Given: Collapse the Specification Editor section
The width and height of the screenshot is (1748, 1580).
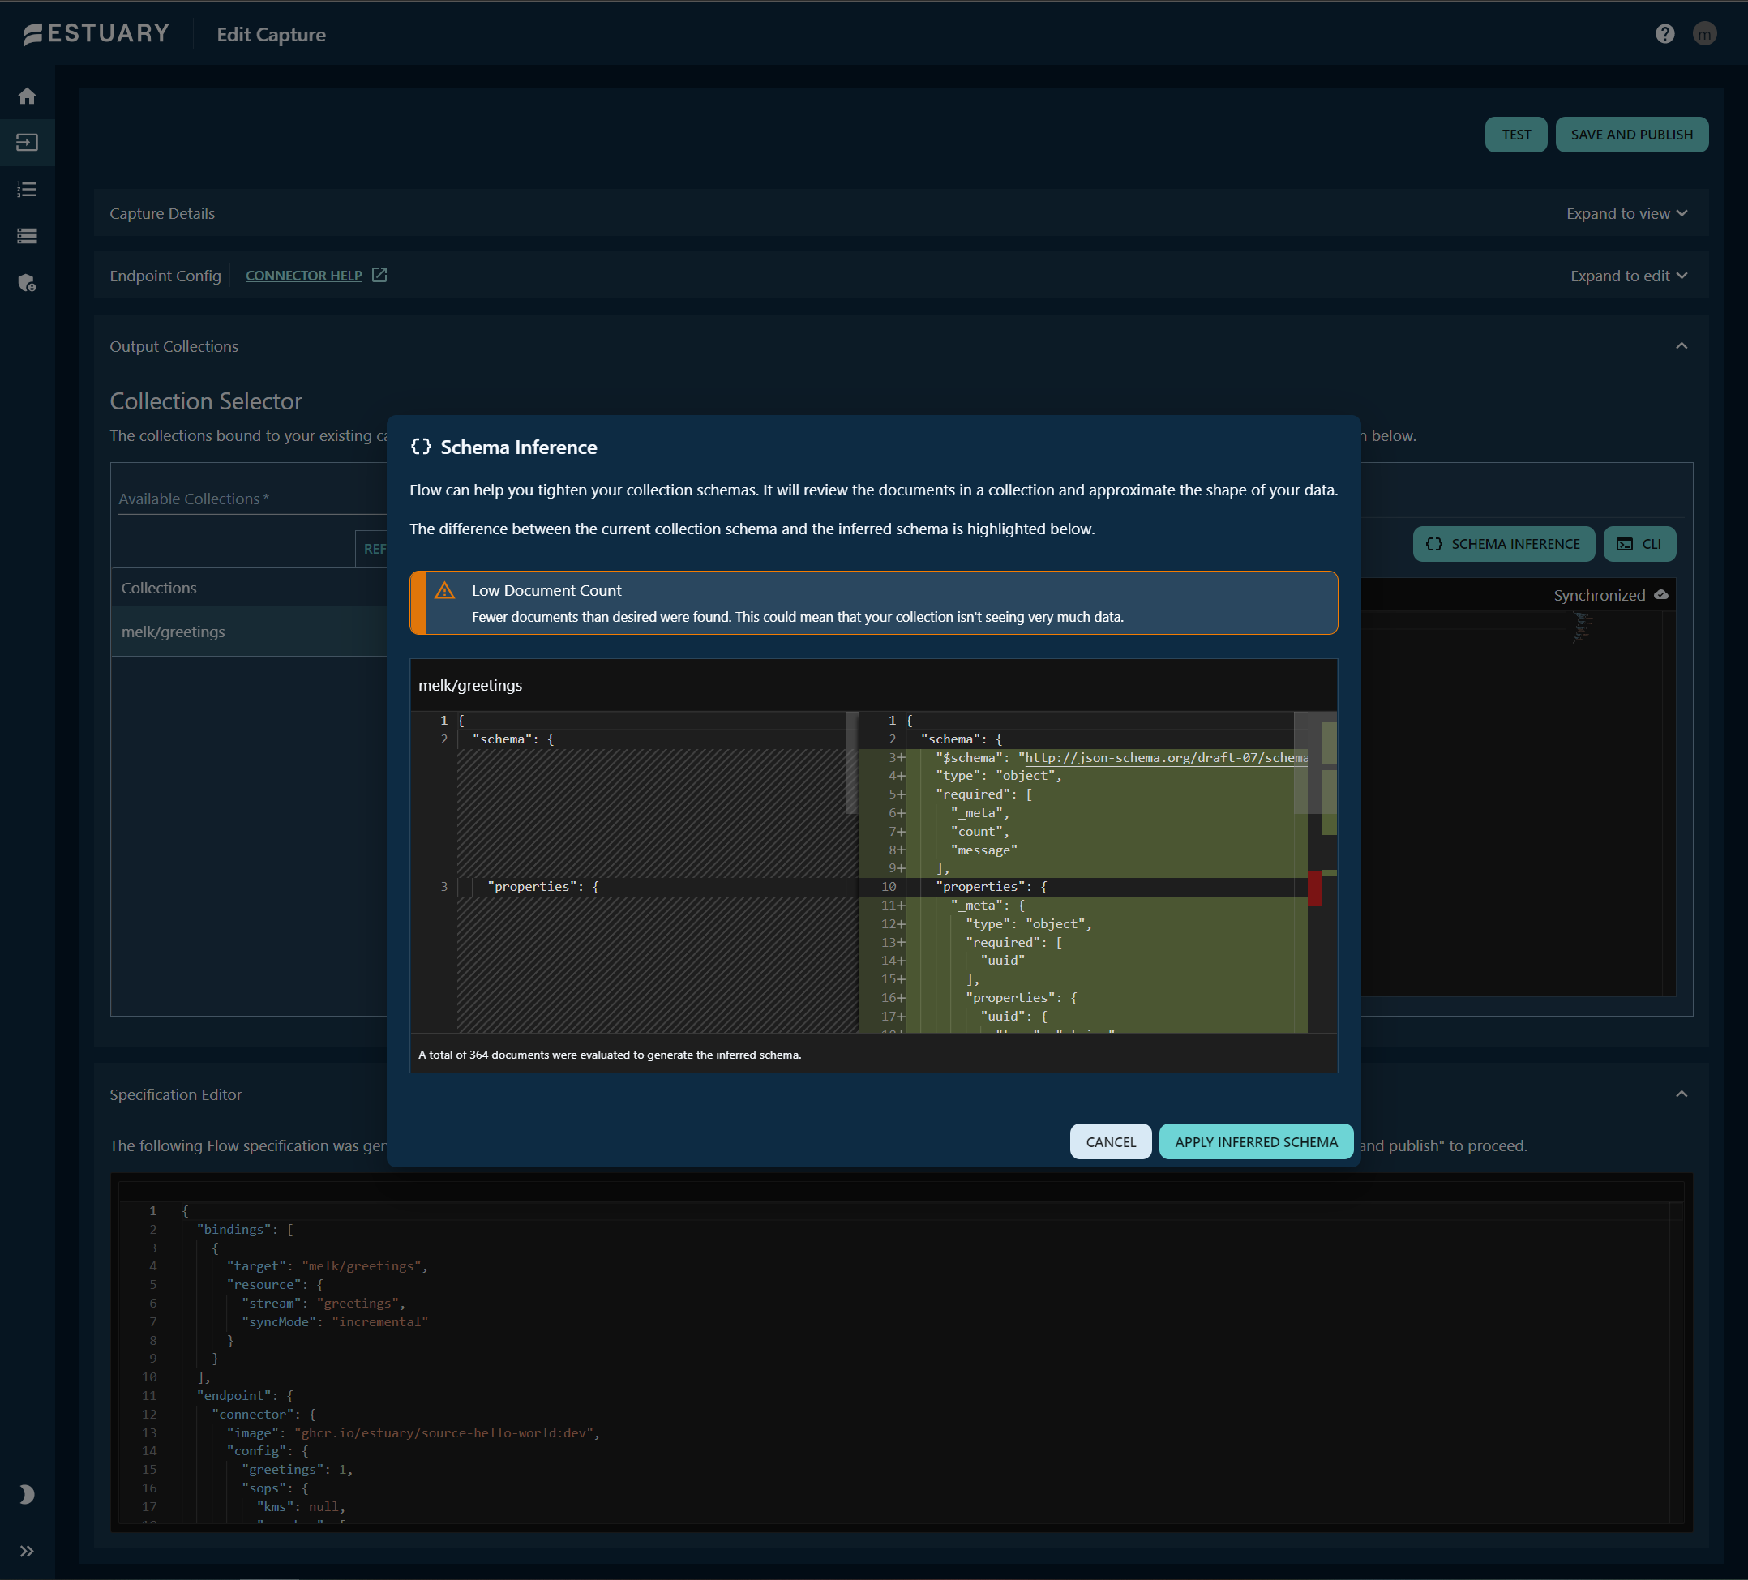Looking at the screenshot, I should (1681, 1094).
